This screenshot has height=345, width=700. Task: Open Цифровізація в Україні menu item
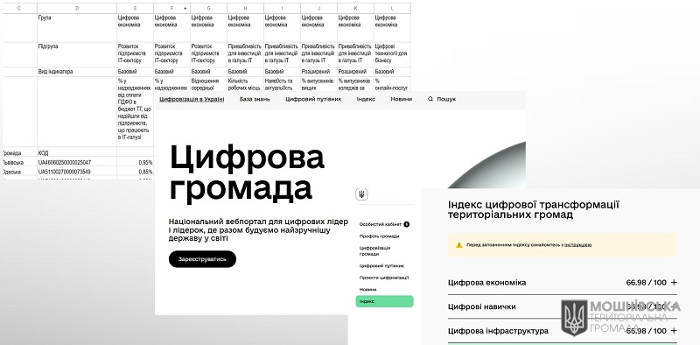click(x=192, y=99)
